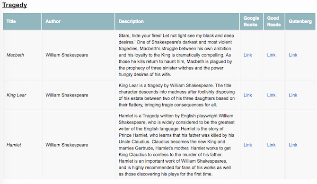Select the Macbeth title cell
Screen dimensions: 317x184
point(22,55)
